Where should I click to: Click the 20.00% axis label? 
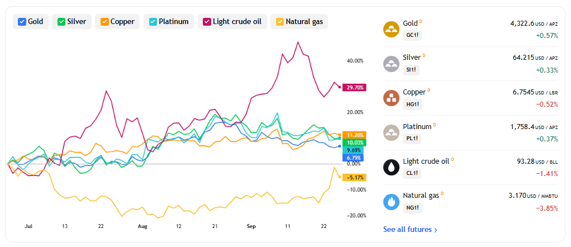[x=355, y=112]
